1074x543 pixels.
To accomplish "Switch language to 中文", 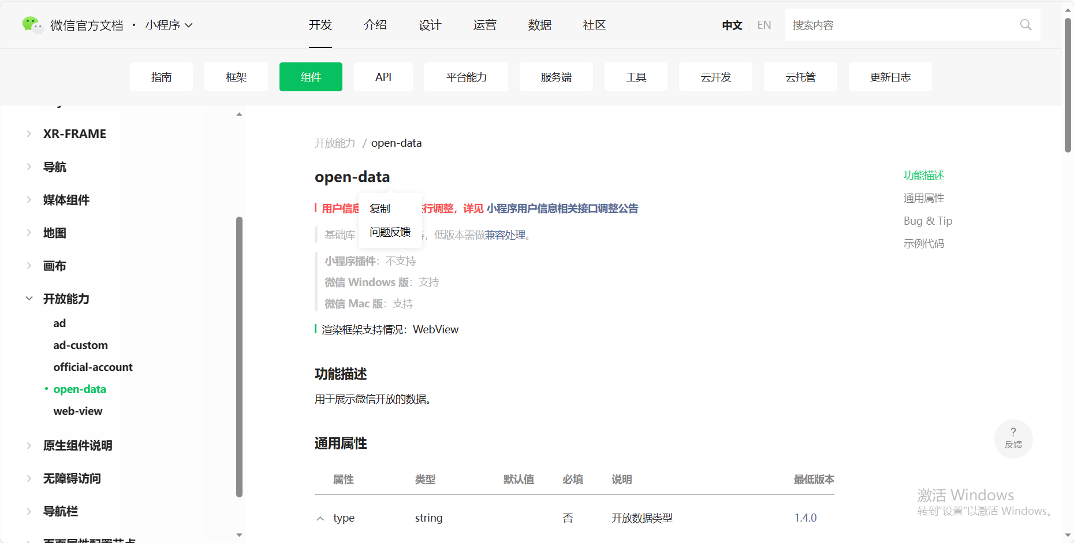I will 732,25.
